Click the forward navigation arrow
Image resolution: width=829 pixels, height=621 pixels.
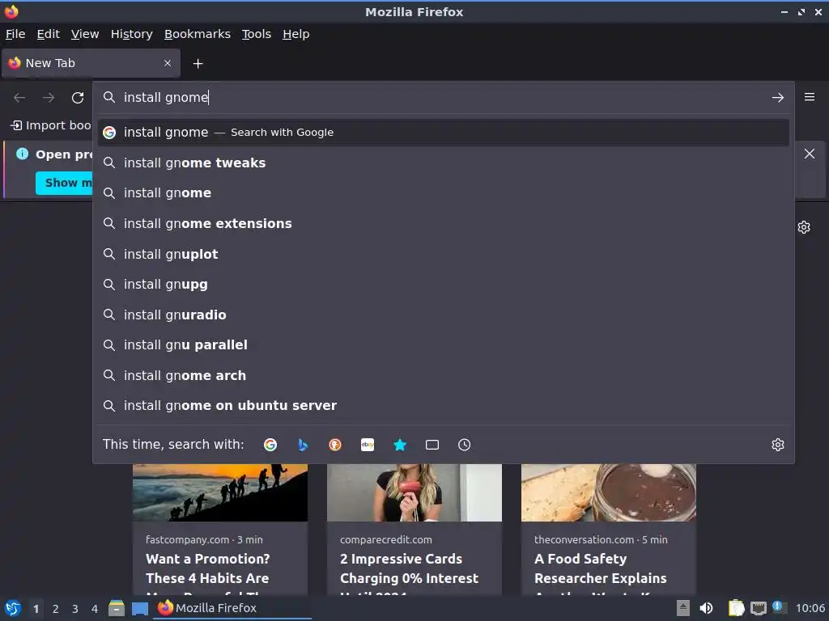[49, 98]
